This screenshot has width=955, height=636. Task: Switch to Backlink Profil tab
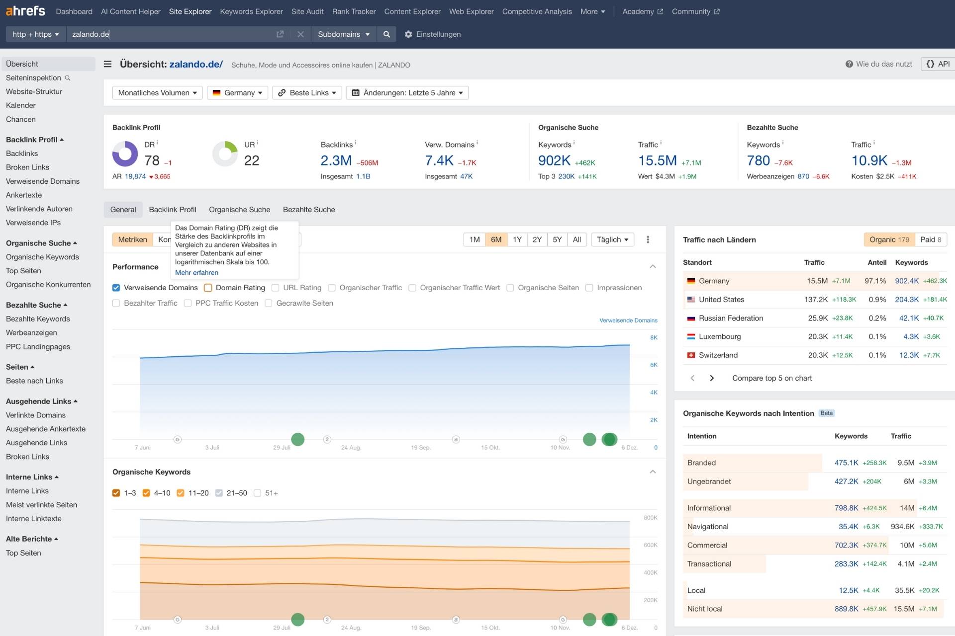click(x=173, y=210)
